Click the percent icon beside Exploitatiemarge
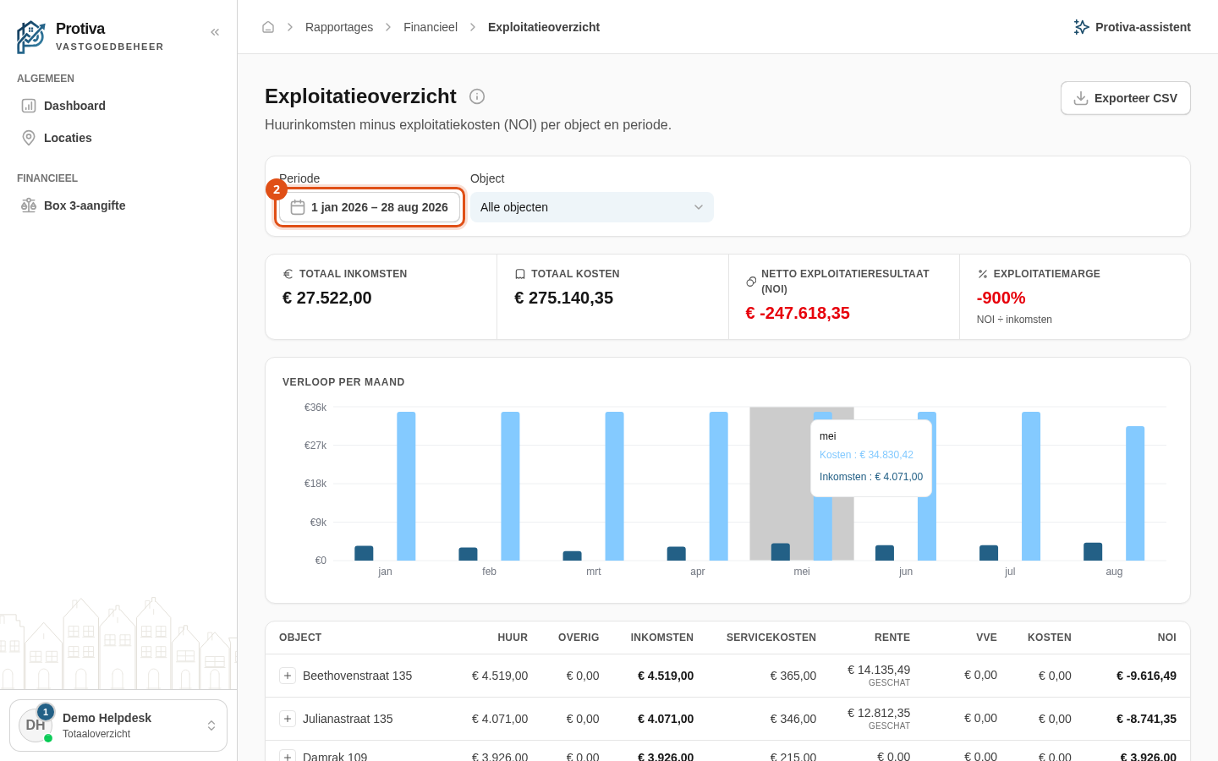The width and height of the screenshot is (1218, 761). (x=983, y=274)
